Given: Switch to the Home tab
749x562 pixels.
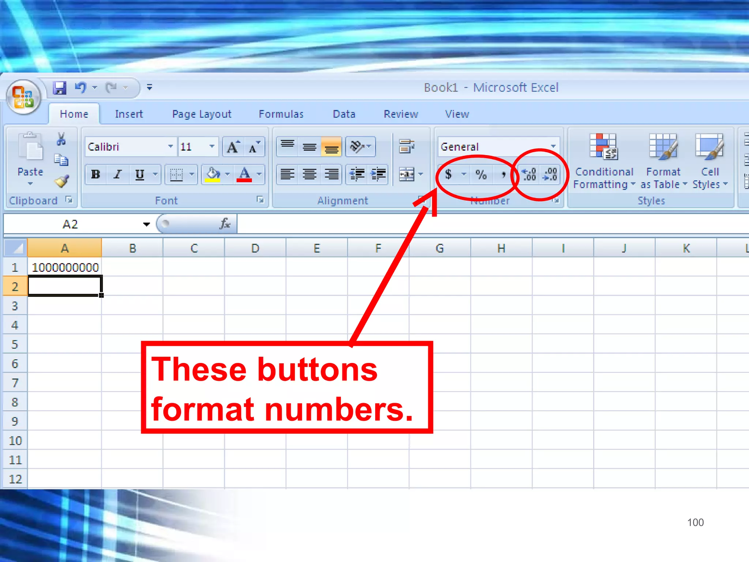Looking at the screenshot, I should (74, 114).
